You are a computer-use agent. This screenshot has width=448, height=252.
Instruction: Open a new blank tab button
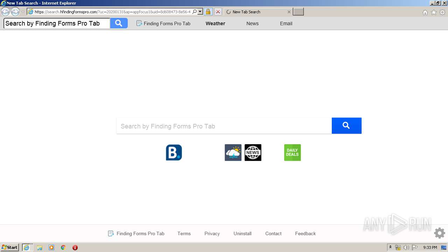[298, 12]
